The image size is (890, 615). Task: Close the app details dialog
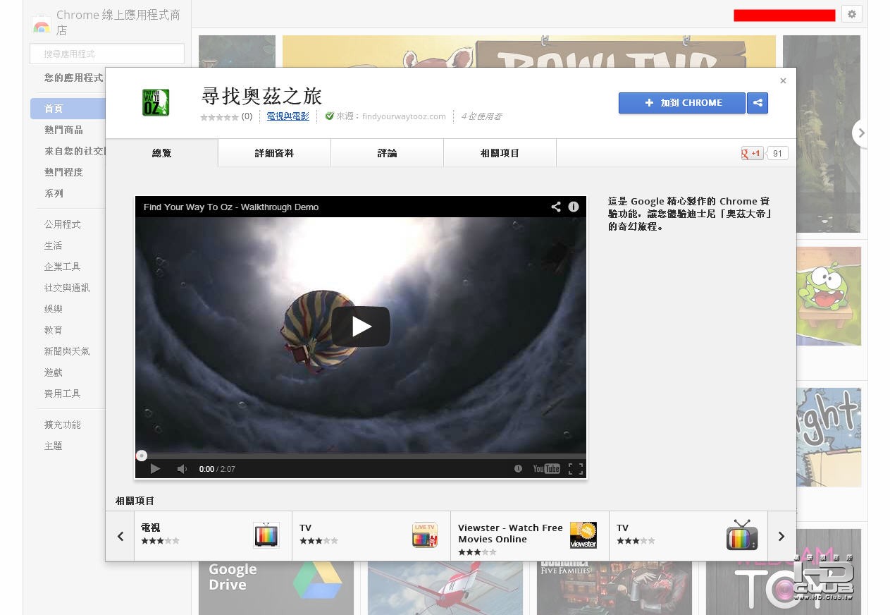(783, 81)
